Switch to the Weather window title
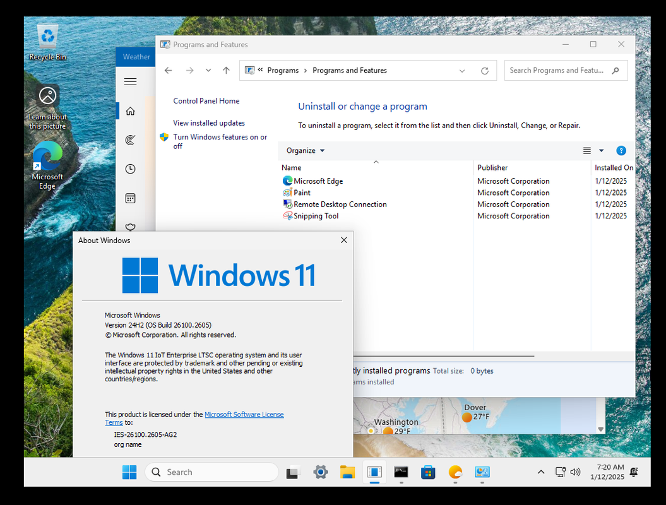The width and height of the screenshot is (666, 505). click(x=136, y=57)
